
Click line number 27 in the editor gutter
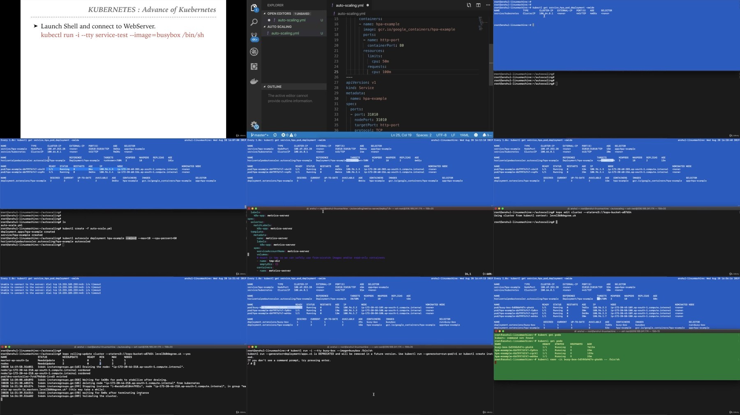pos(336,83)
